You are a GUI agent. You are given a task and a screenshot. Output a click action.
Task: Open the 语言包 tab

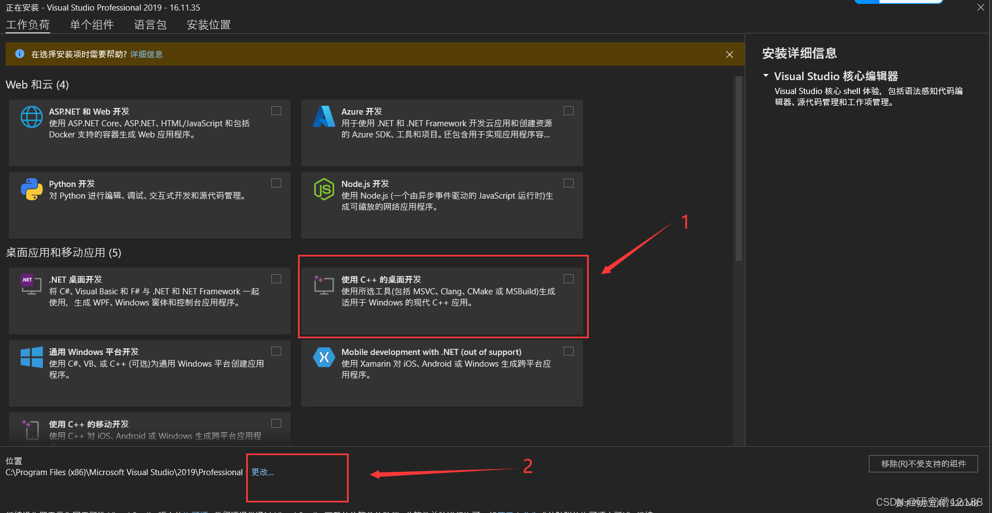pyautogui.click(x=150, y=24)
